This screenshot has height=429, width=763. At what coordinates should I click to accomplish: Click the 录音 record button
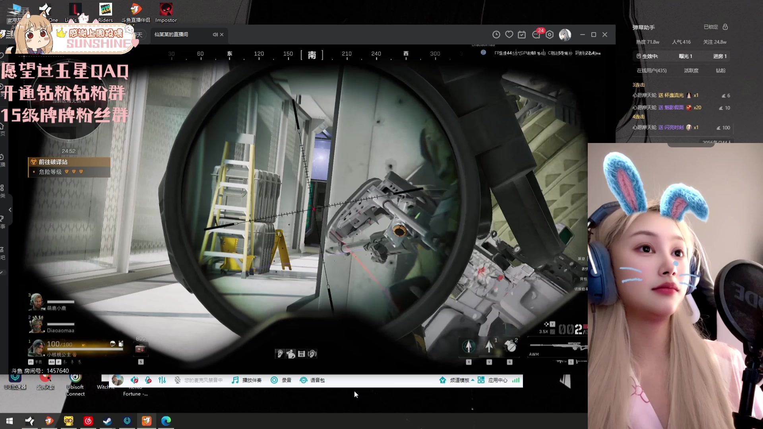click(281, 380)
